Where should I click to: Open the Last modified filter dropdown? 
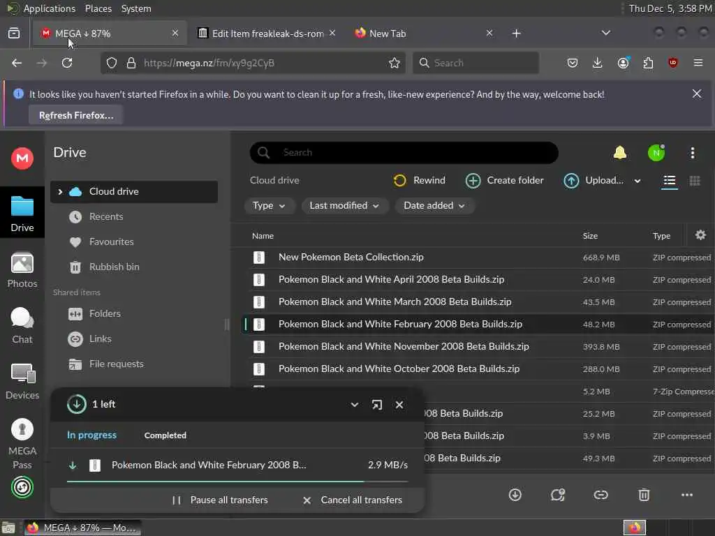coord(344,206)
